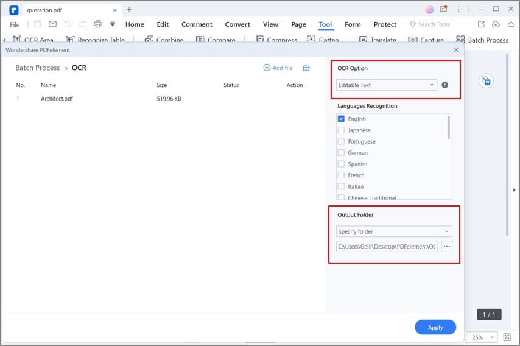Click the PDFelement app logo icon
This screenshot has height=346, width=520.
pos(13,10)
